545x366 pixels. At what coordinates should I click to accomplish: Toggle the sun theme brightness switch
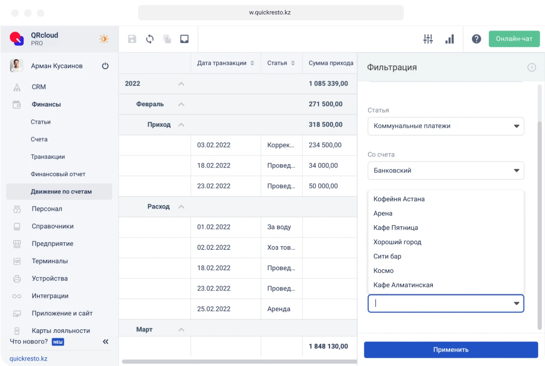point(104,39)
